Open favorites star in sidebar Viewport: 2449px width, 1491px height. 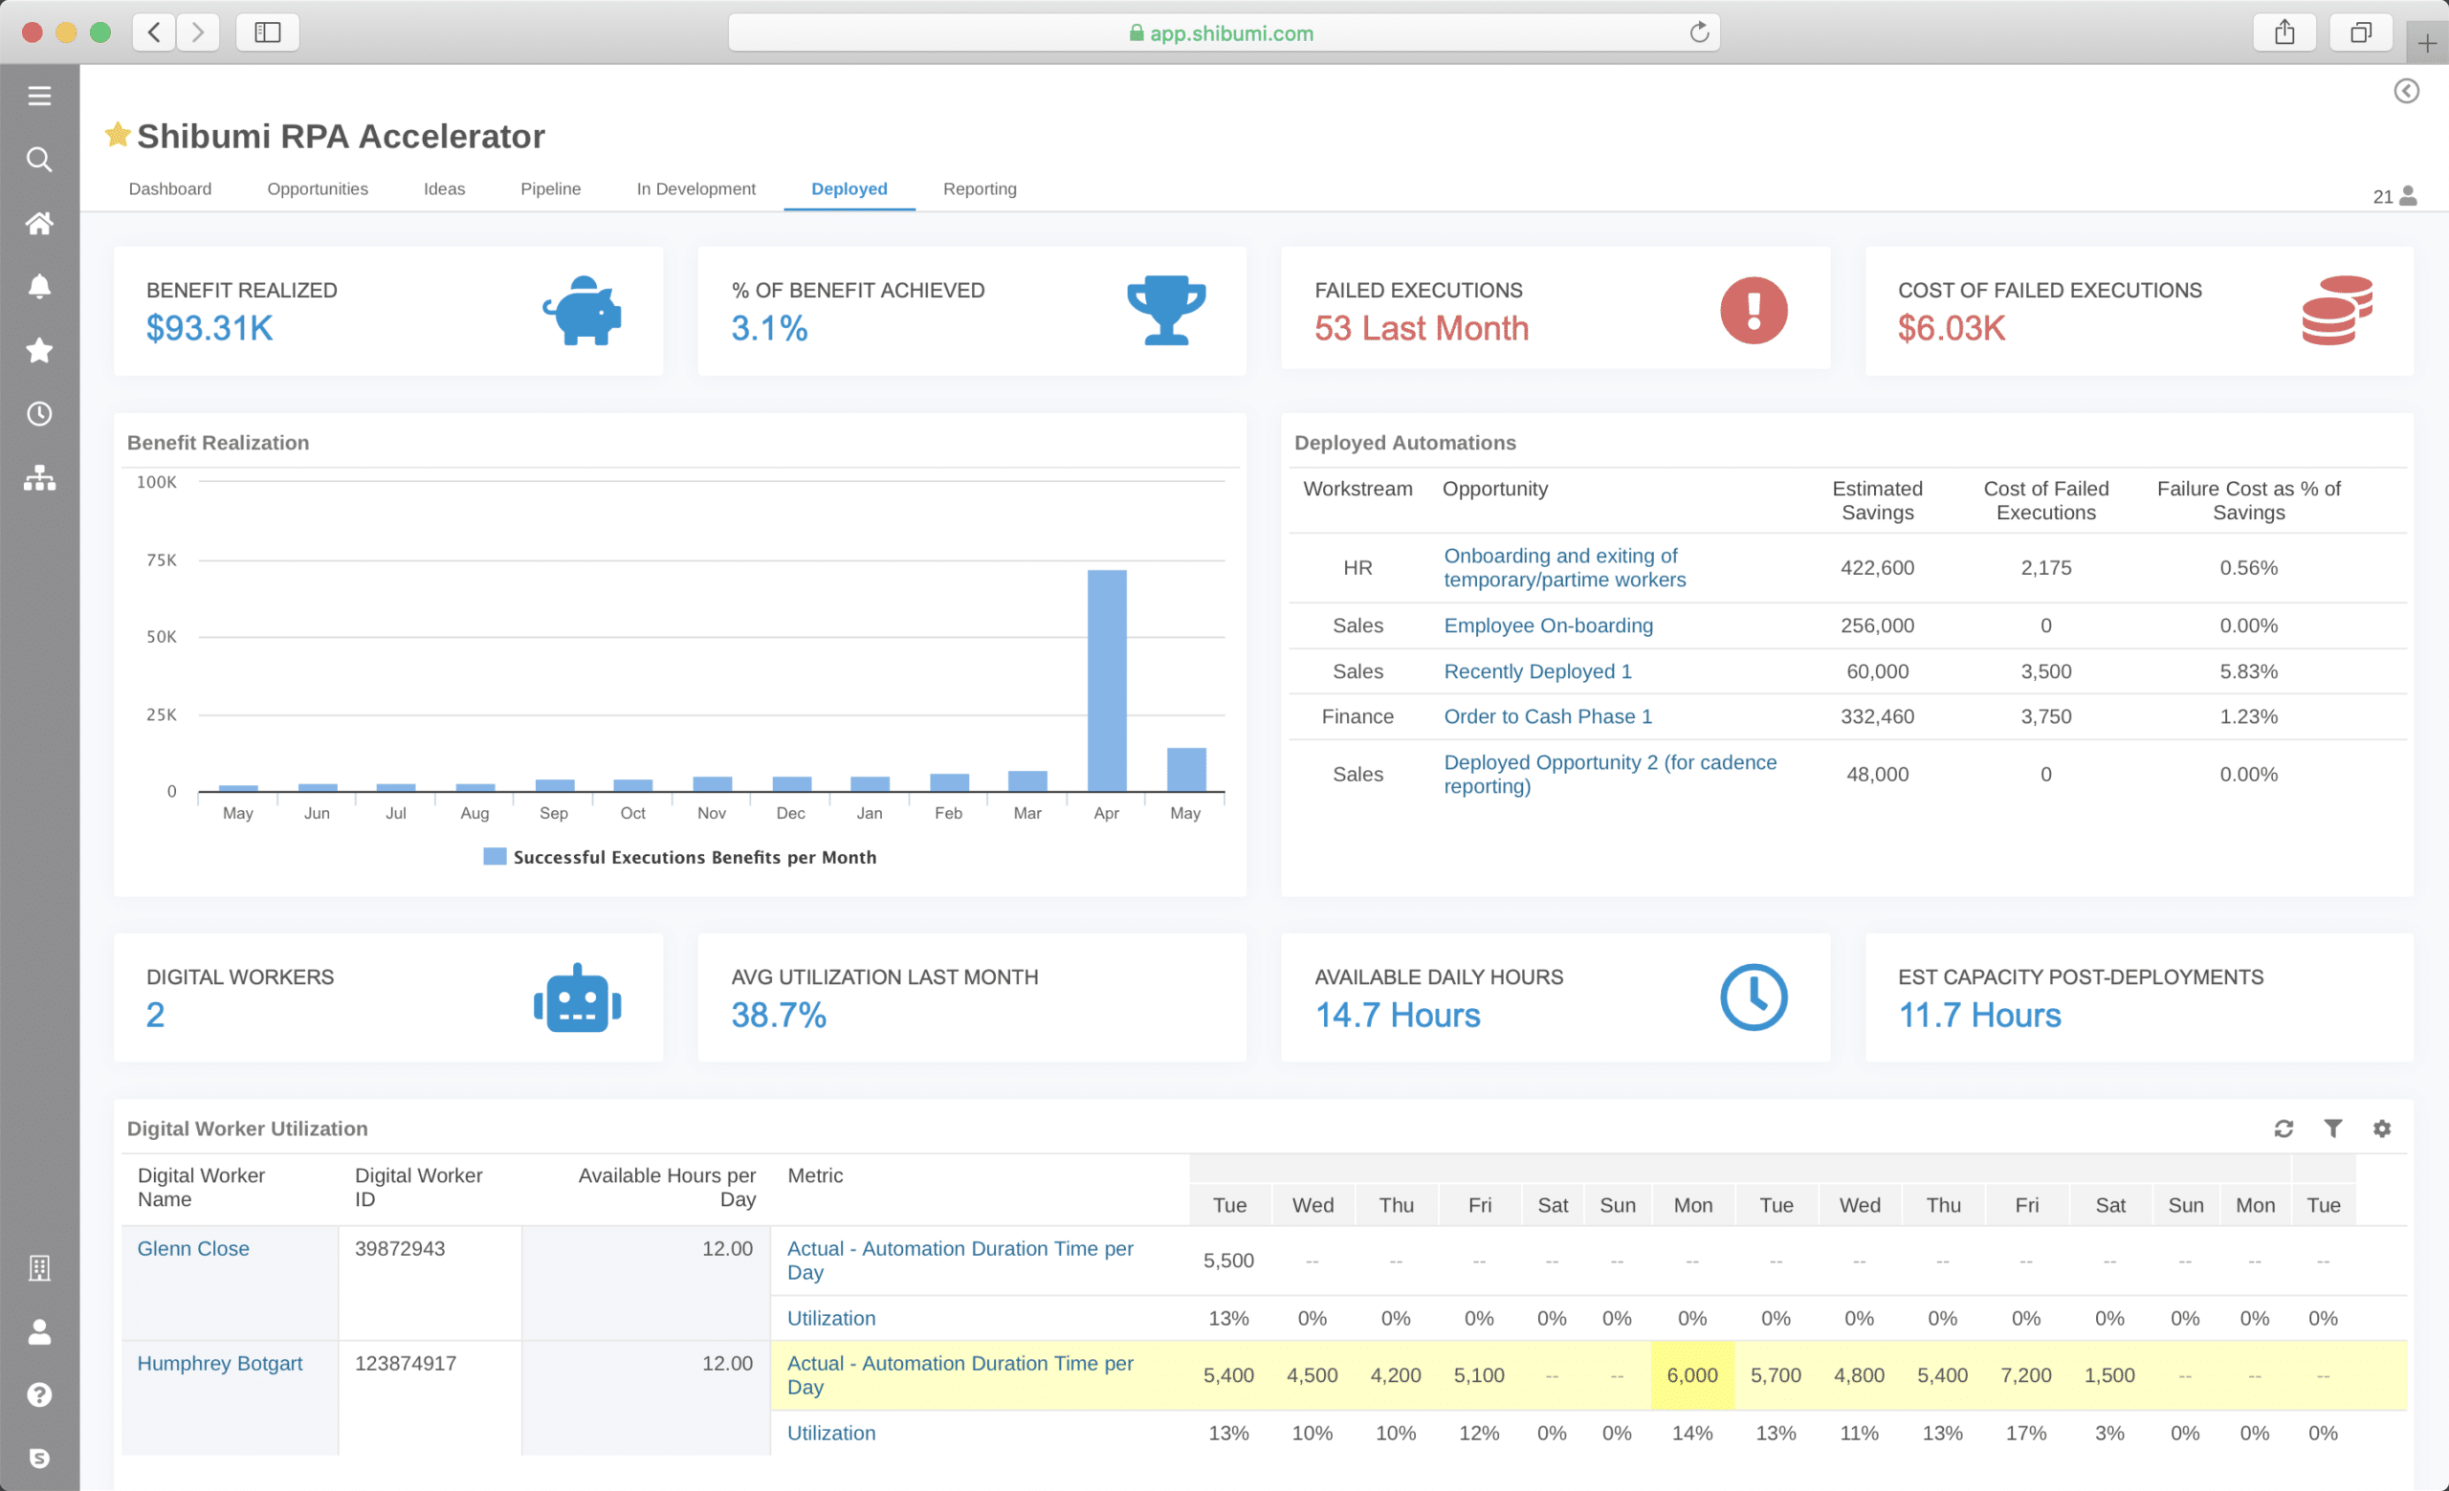pos(39,350)
